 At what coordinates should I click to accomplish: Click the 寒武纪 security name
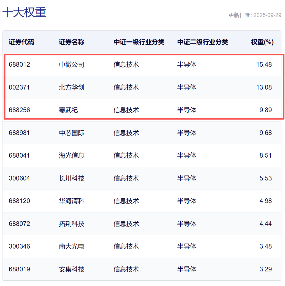(69, 110)
